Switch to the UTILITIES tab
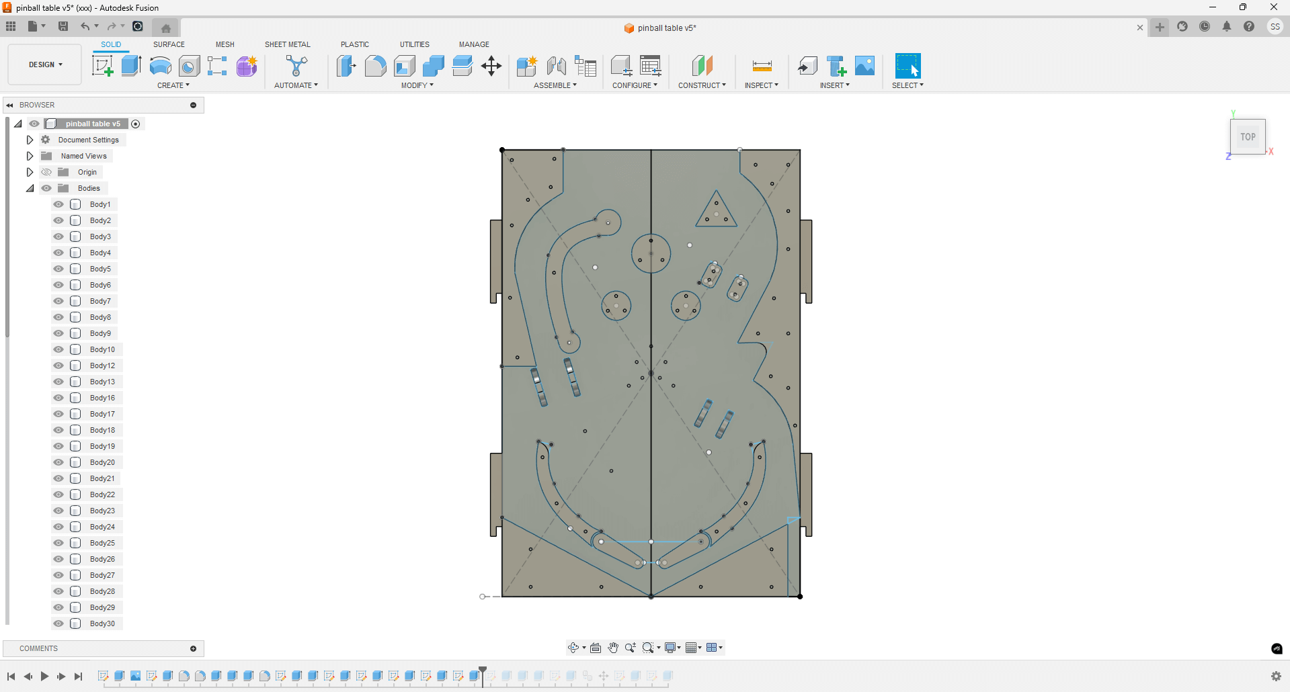This screenshot has height=692, width=1290. [415, 44]
